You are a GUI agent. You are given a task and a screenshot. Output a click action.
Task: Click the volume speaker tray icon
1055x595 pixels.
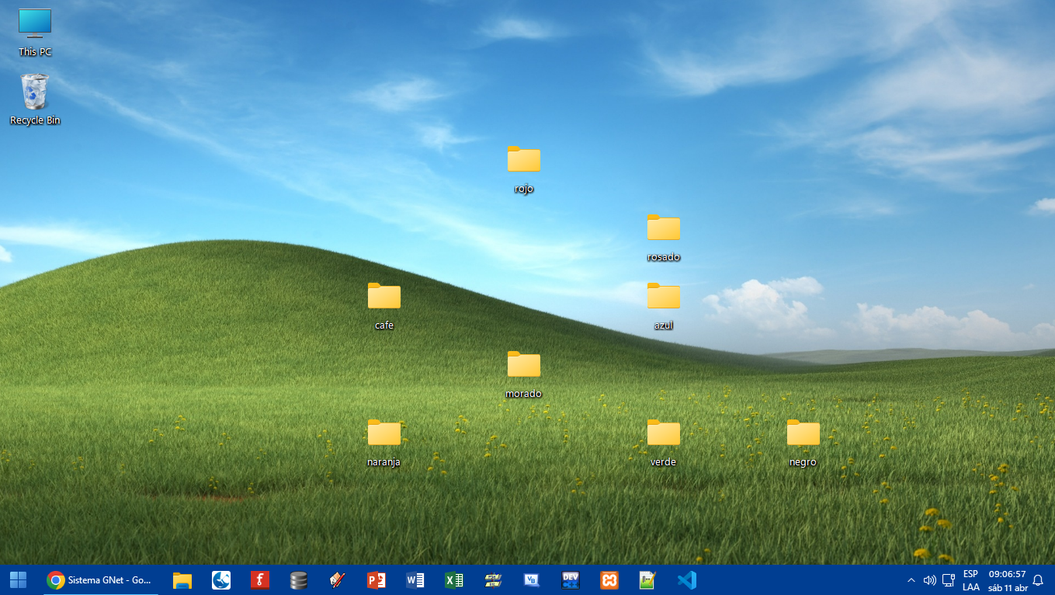[x=929, y=580]
